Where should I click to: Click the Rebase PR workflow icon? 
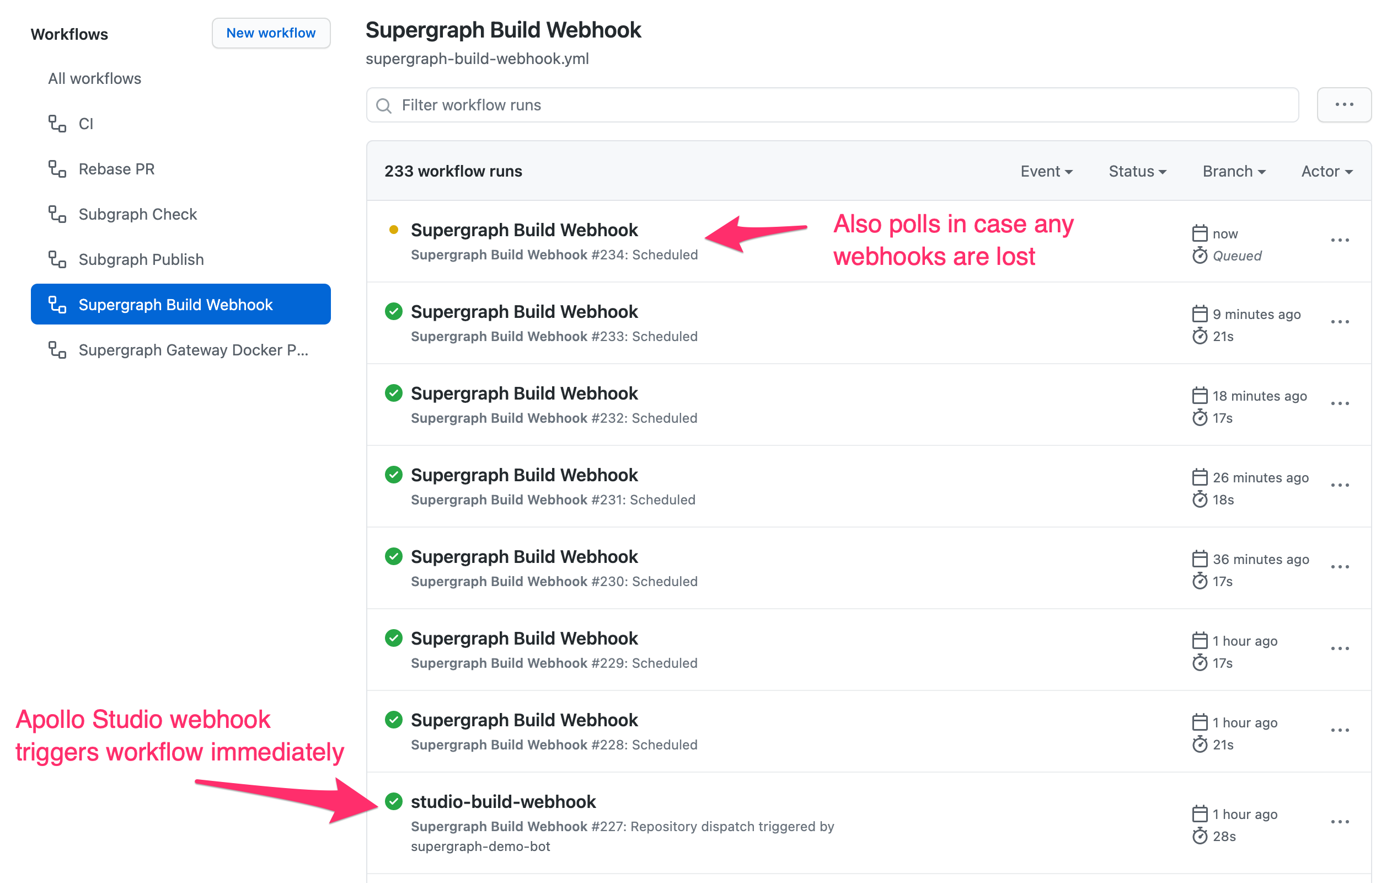point(57,169)
